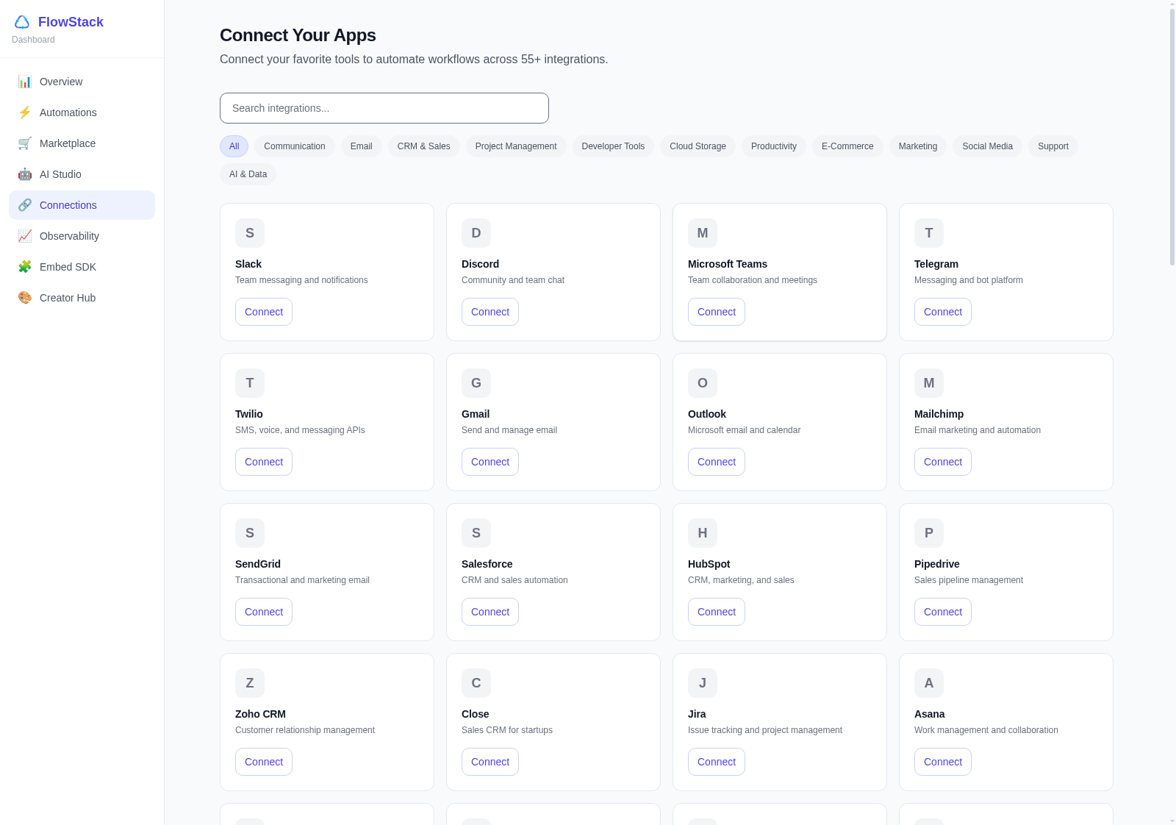This screenshot has height=825, width=1176.
Task: Click the Microsoft Teams letter M icon
Action: point(703,233)
